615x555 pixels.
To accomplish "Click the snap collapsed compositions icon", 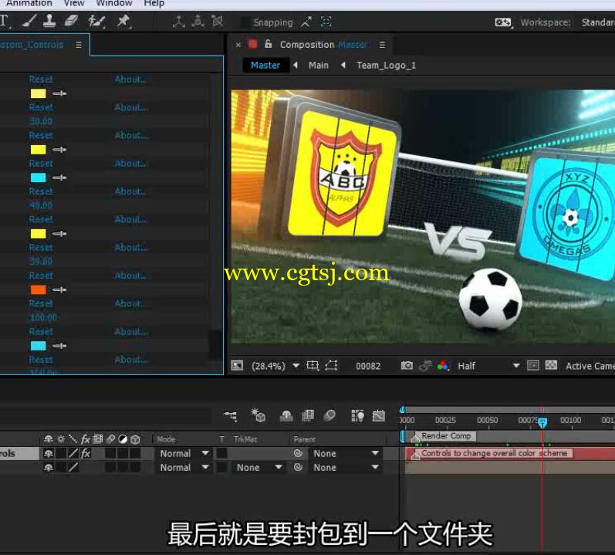I will coord(326,22).
